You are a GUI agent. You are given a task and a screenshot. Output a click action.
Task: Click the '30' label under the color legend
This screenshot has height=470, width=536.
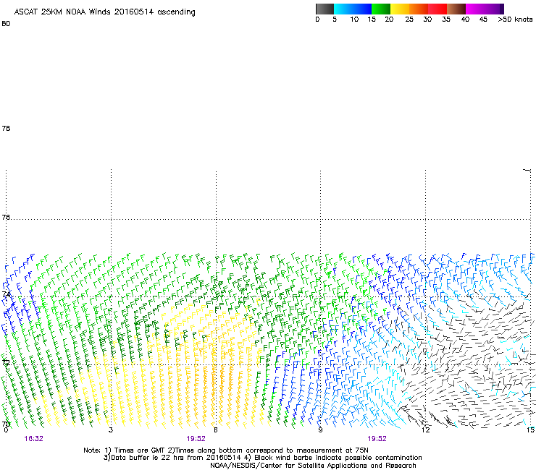coord(427,20)
